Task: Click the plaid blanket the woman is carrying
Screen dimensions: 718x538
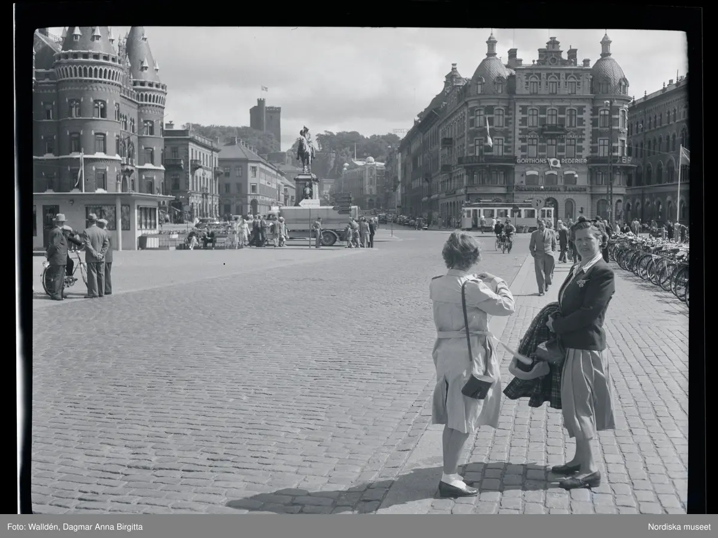Action: pos(534,366)
